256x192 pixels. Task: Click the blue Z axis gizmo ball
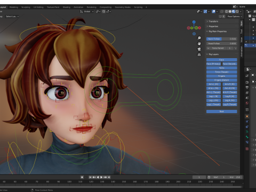[194, 22]
